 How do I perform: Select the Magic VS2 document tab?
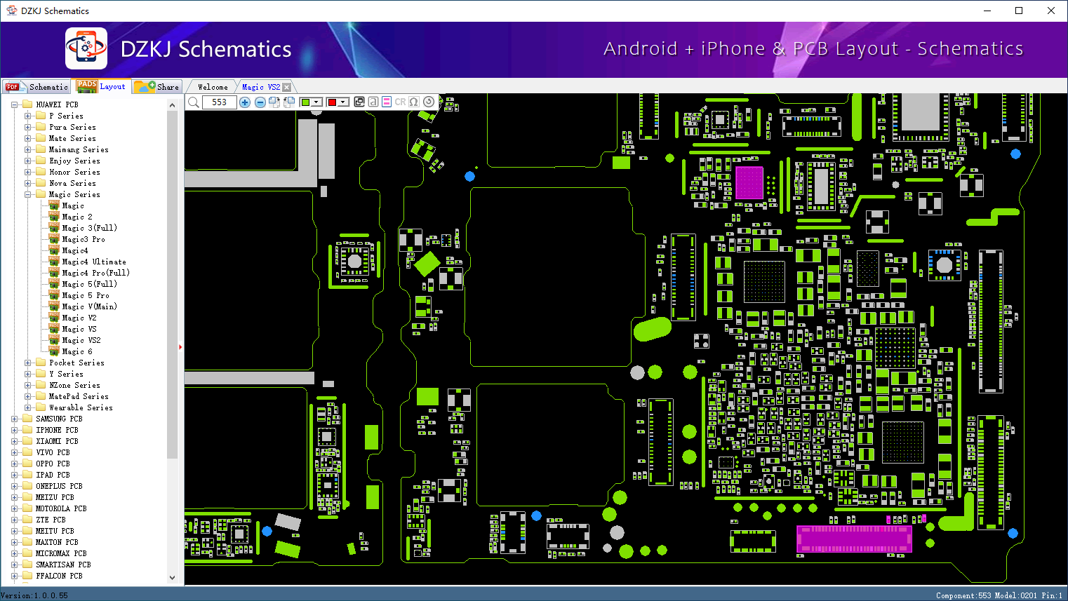coord(260,87)
